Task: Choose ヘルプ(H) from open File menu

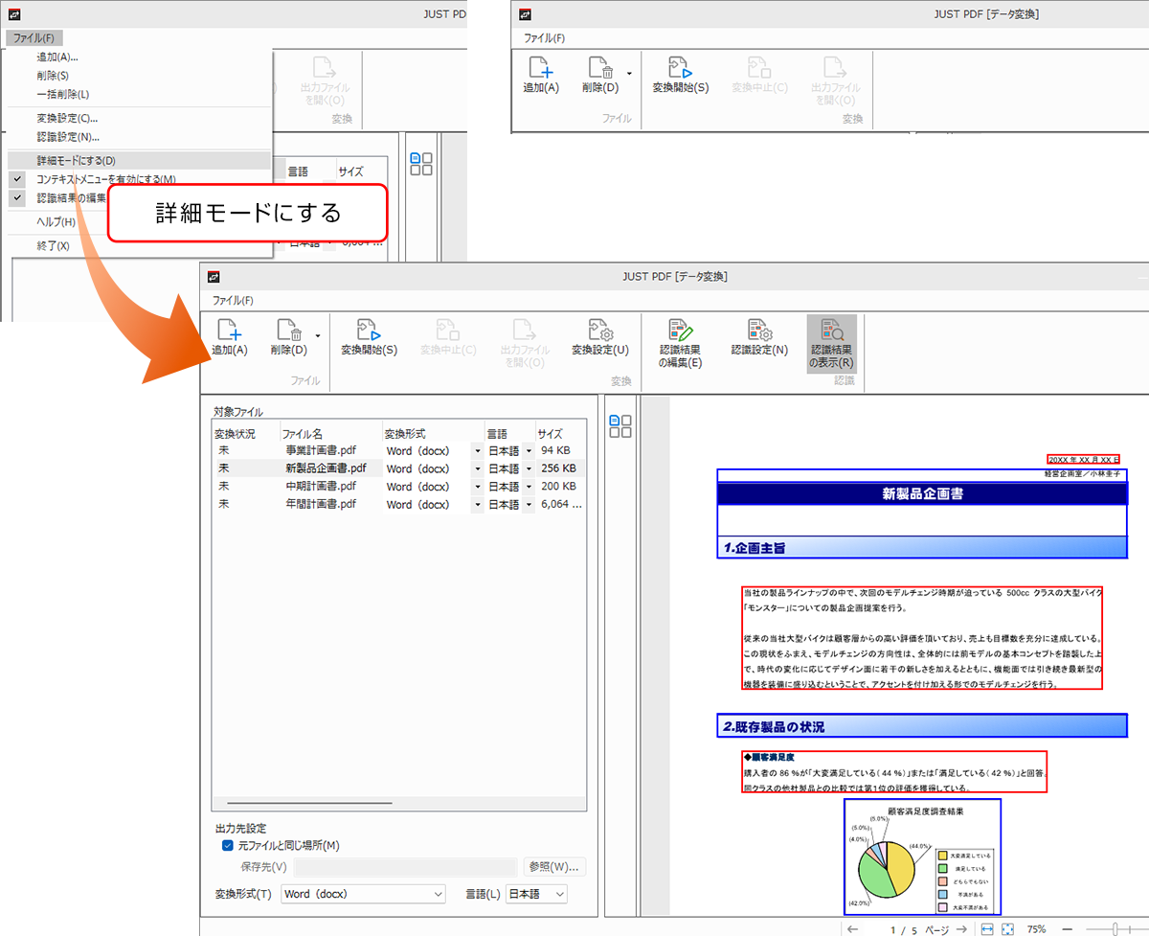Action: tap(56, 222)
